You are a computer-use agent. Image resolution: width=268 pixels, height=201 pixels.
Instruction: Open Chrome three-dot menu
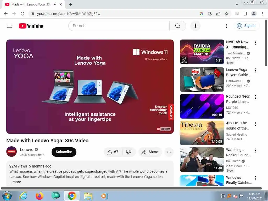(x=262, y=14)
